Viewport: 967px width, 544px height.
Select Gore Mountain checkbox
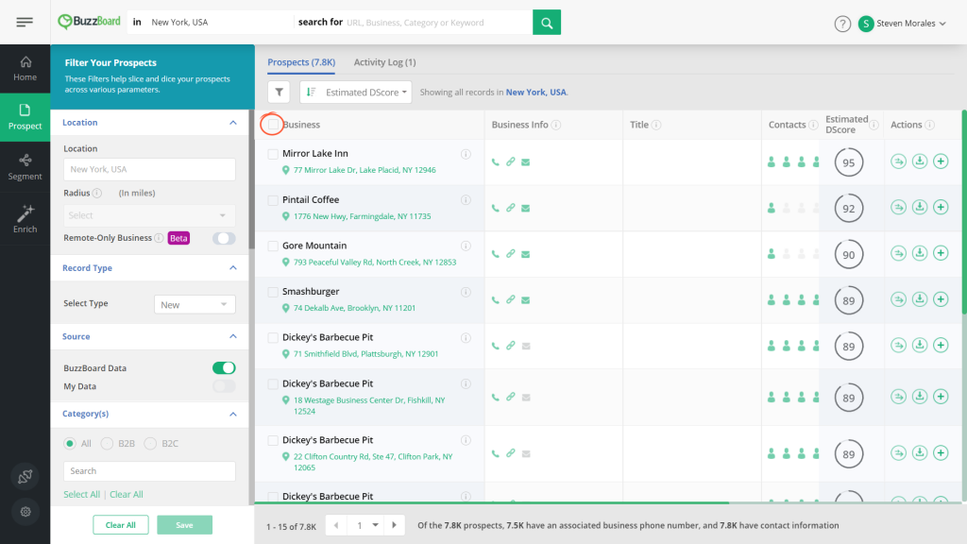[273, 246]
